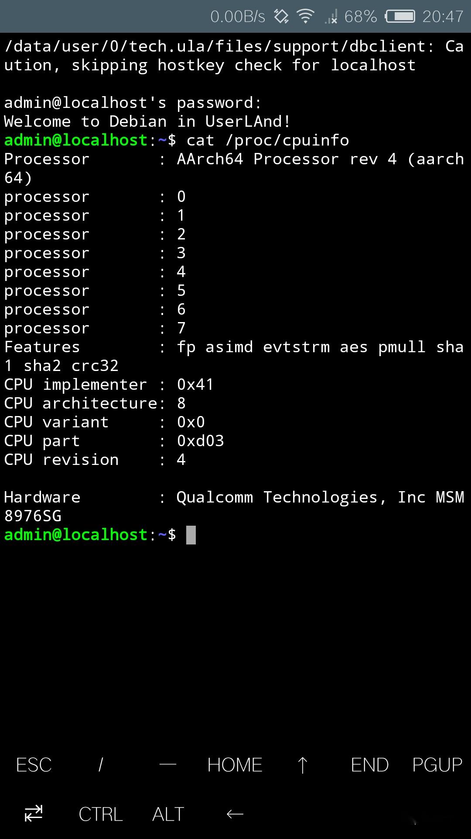Tap the 20:47 clock in the status bar
Screen dimensions: 471x839
443,17
